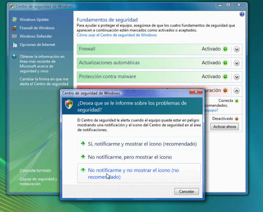Click the Firewall de Windows brick icon

[x=14, y=28]
